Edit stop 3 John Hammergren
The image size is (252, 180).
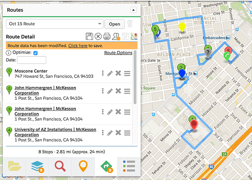[110, 112]
